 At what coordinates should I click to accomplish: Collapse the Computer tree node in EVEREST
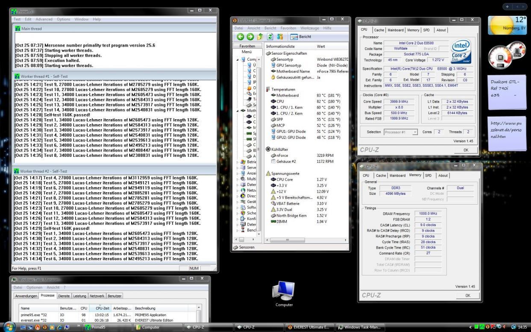tap(238, 59)
